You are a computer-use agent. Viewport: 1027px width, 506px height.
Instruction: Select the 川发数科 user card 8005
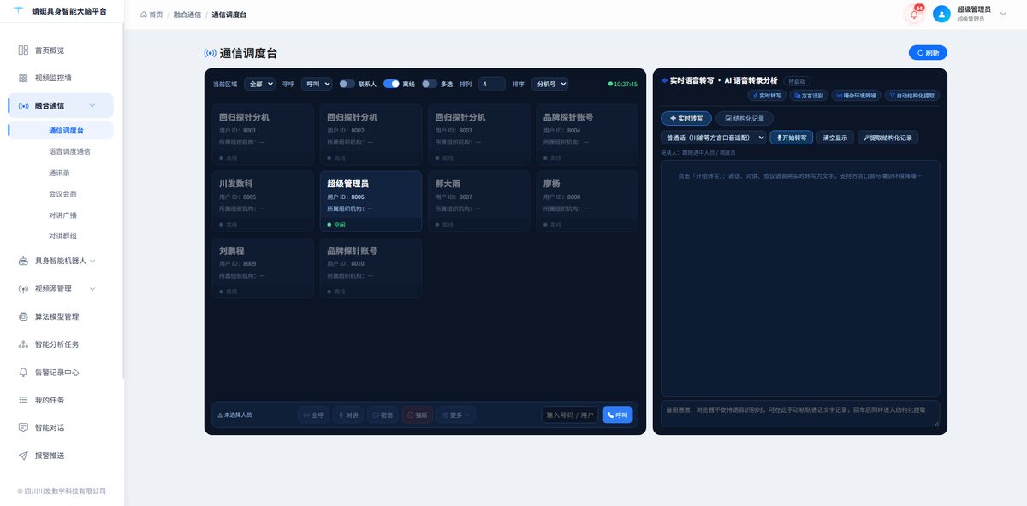click(263, 201)
